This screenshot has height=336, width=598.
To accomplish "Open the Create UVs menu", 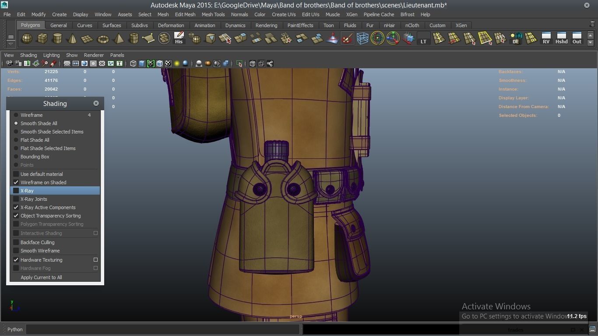I will click(284, 14).
